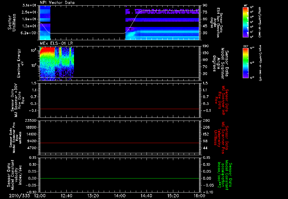The height and width of the screenshot is (199, 288).
Task: Click the '16:00' time axis label
Action: 199,196
